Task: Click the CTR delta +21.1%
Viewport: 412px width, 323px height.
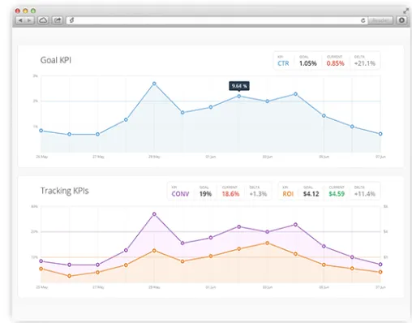Action: click(x=365, y=63)
